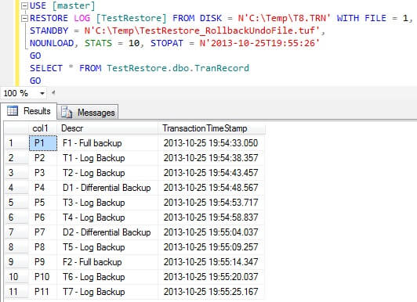The width and height of the screenshot is (417, 302).
Task: Select cell P3
Action: [x=43, y=173]
